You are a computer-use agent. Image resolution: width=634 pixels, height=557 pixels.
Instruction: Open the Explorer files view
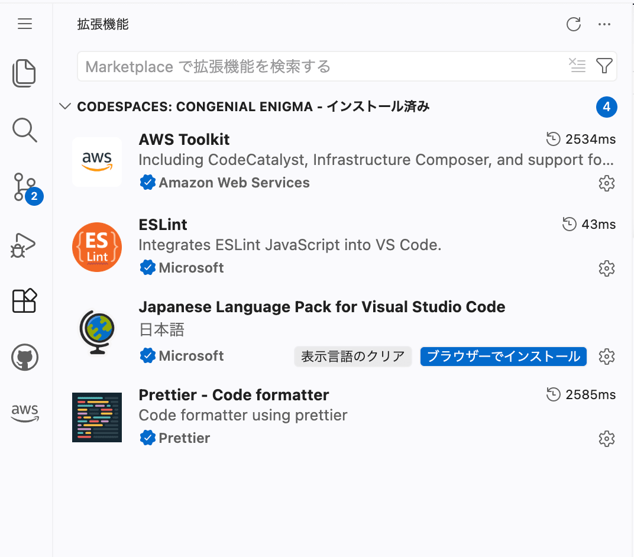point(24,73)
